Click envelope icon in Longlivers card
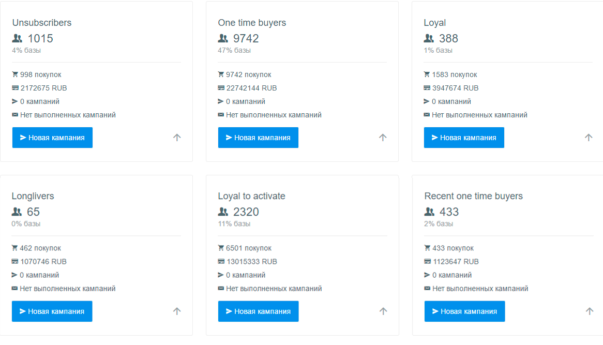Viewport: 603px width, 345px height. click(x=14, y=289)
